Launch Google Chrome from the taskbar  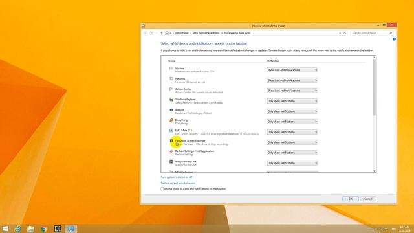(44, 228)
